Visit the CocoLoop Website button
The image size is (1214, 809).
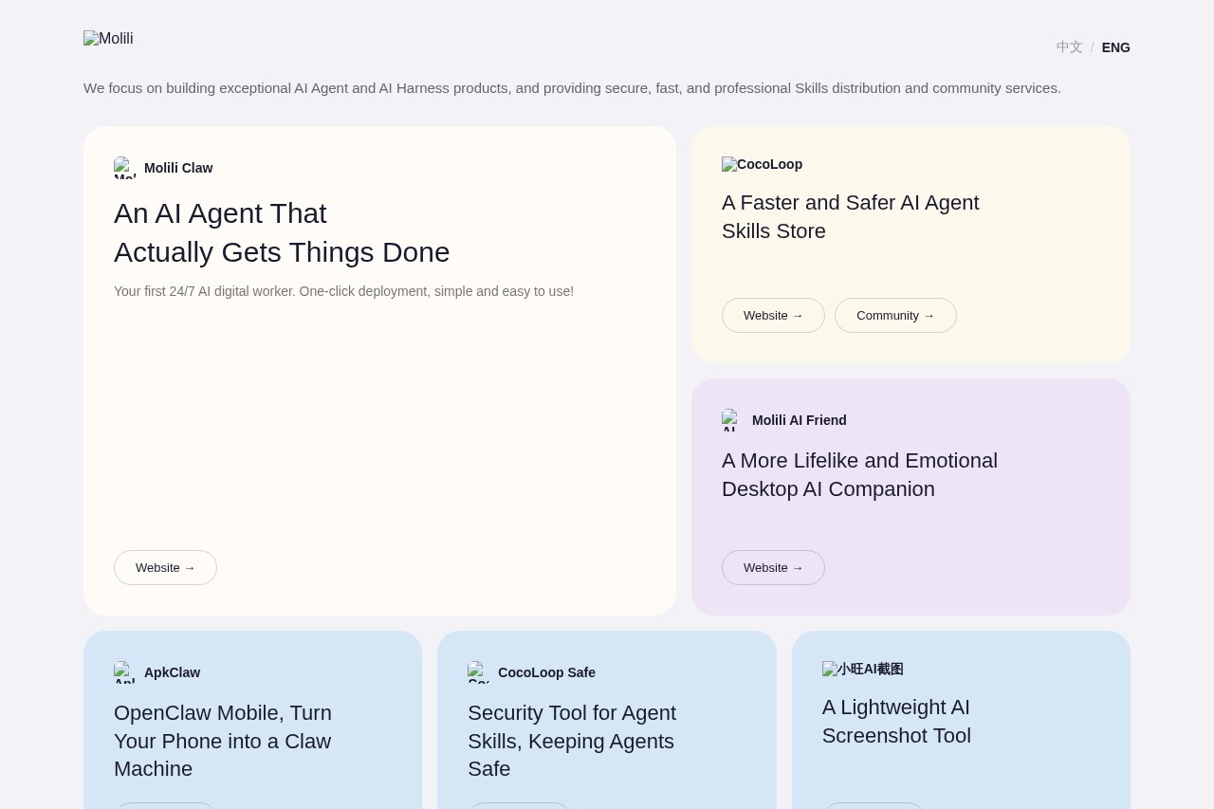(773, 315)
